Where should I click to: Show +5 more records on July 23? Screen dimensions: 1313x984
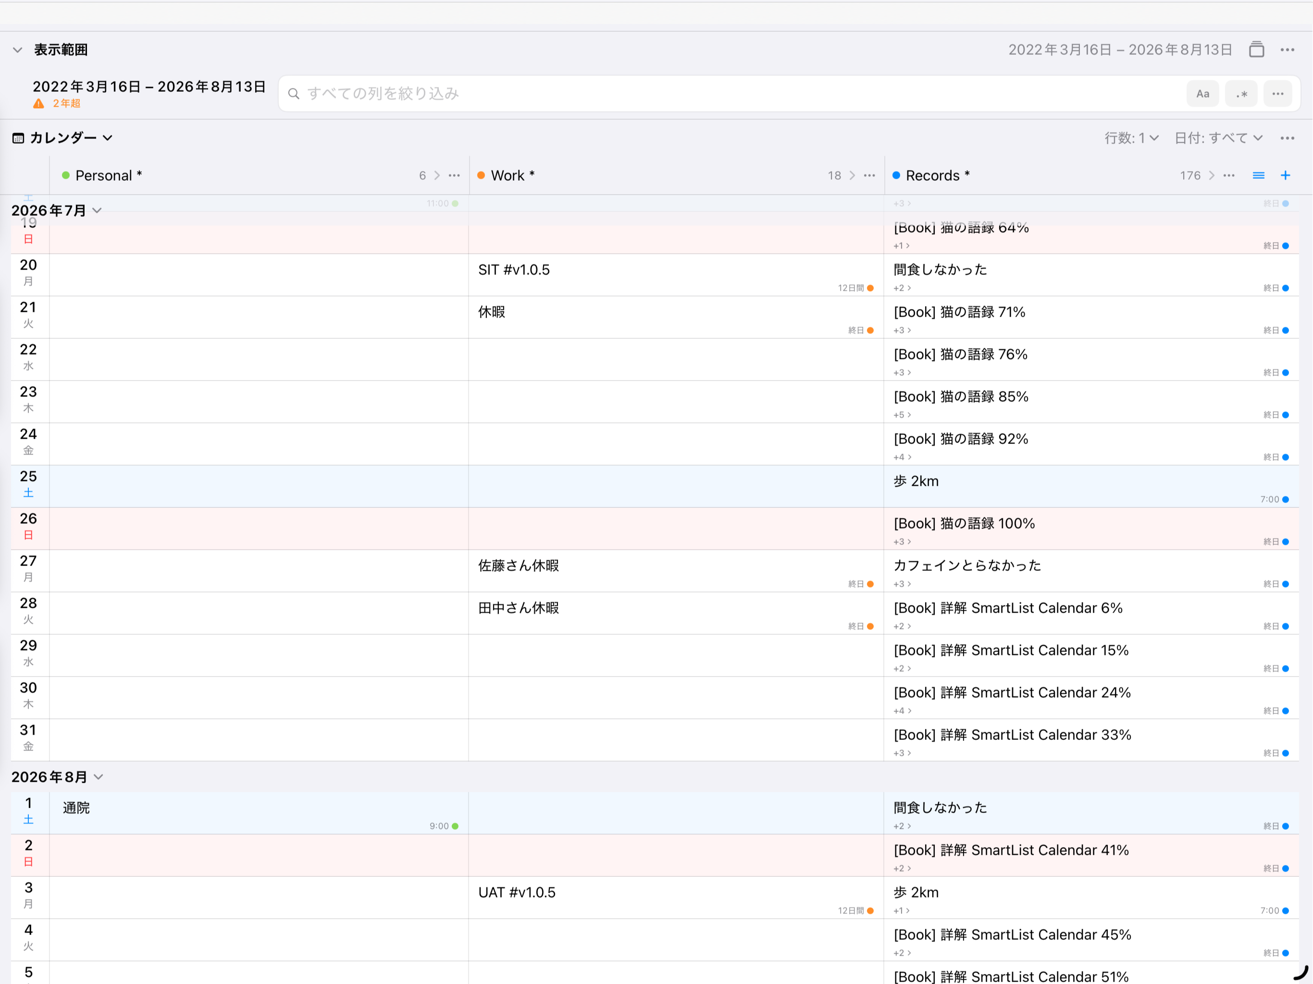pyautogui.click(x=902, y=416)
